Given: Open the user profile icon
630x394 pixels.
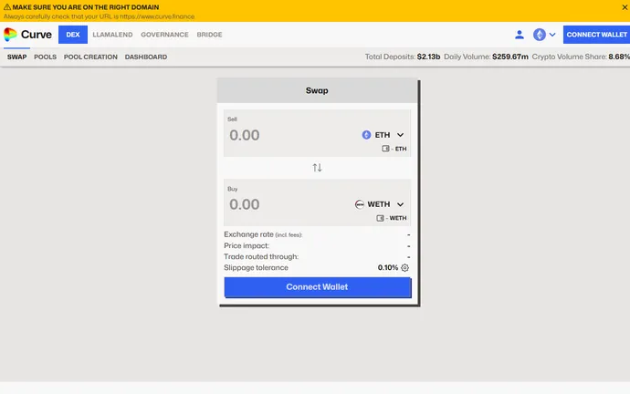Looking at the screenshot, I should 520,35.
